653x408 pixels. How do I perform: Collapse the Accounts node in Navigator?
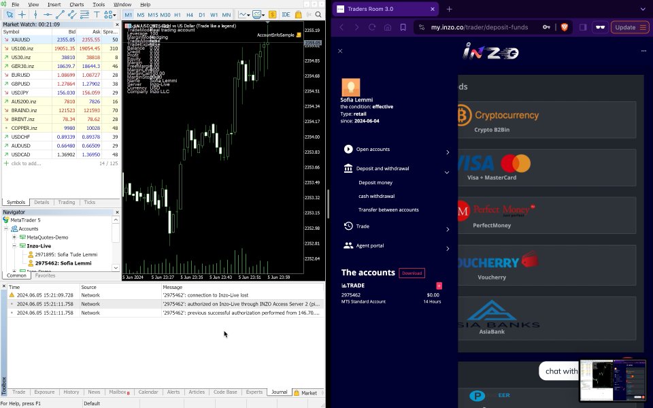(x=6, y=228)
